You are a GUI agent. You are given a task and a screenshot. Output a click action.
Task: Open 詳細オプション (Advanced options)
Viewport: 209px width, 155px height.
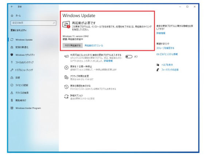[x=77, y=95]
